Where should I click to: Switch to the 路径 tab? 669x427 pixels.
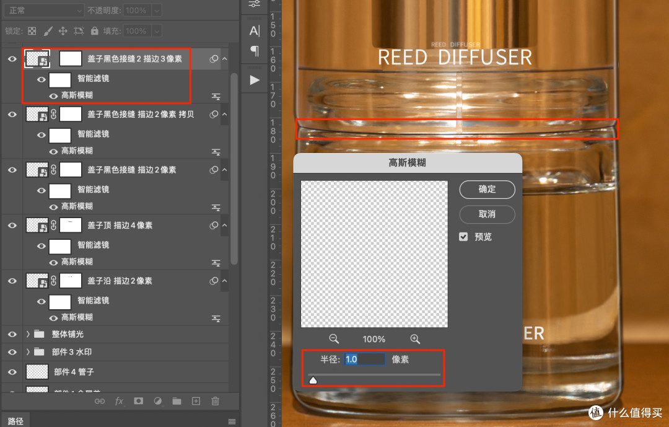15,421
